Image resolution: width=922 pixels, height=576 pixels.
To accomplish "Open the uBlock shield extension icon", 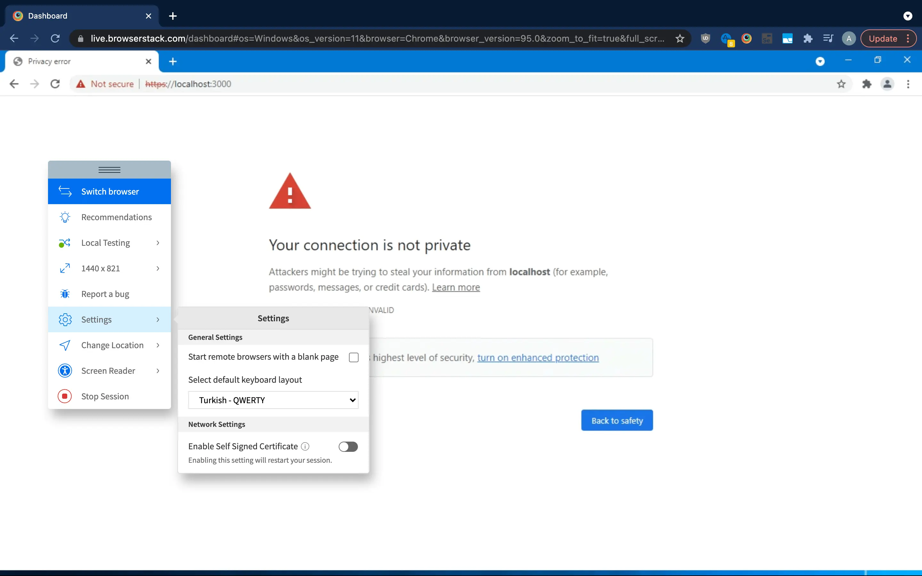I will (x=705, y=38).
